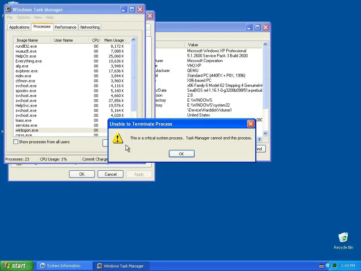361x271 pixels.
Task: Select winlogon.exe process row
Action: coord(61,130)
